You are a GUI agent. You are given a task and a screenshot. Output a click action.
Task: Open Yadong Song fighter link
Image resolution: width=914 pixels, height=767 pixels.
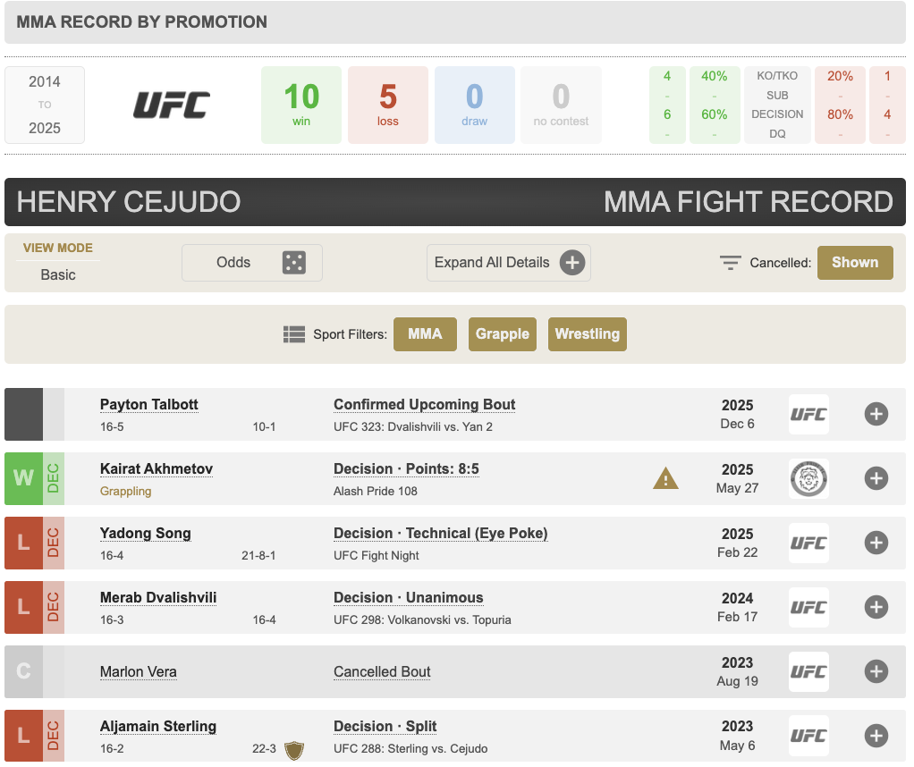point(145,534)
